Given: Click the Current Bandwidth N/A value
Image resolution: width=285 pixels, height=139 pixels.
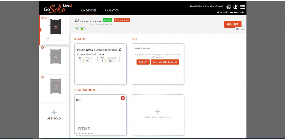Looking at the screenshot, I should (x=102, y=54).
